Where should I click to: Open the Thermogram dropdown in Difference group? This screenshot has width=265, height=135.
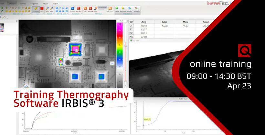click(102, 8)
